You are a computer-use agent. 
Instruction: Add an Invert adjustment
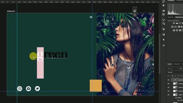[174, 30]
